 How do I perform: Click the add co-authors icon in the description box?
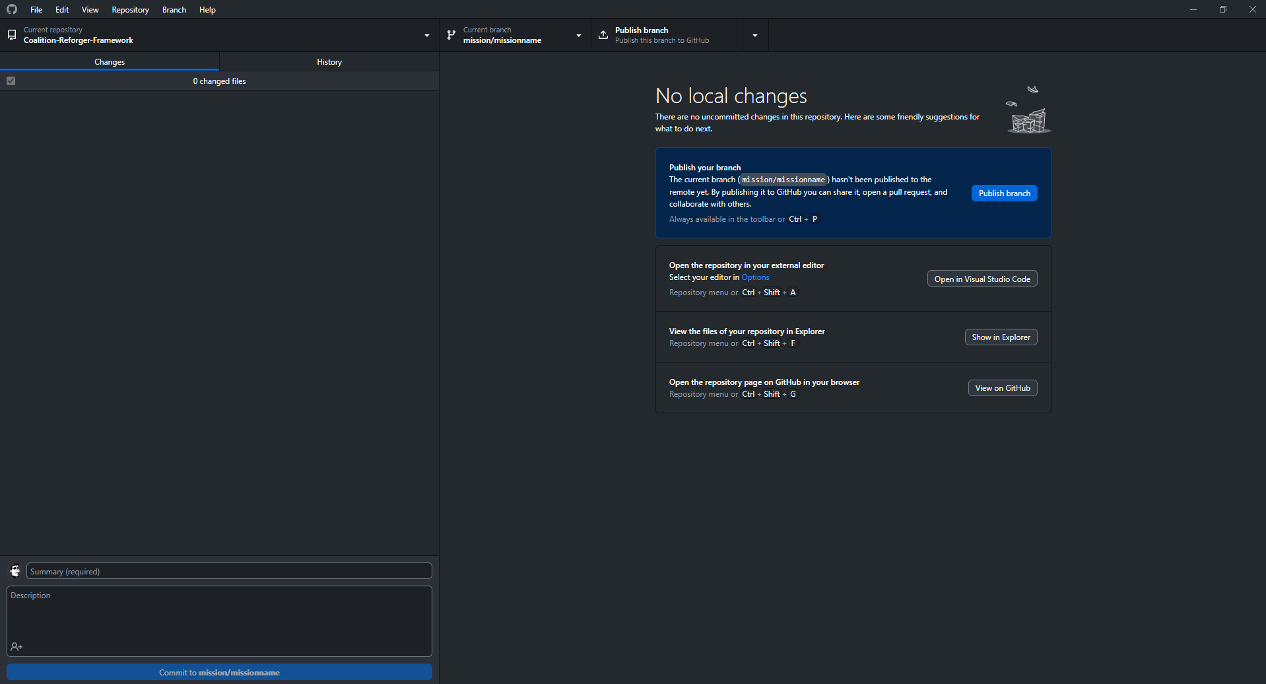pos(17,647)
